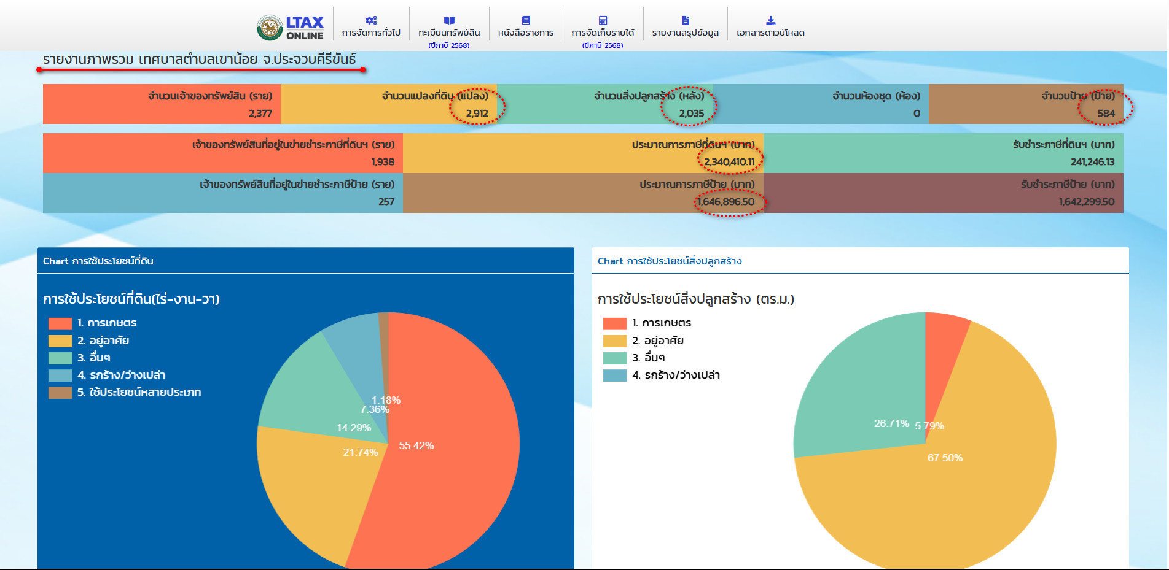Image resolution: width=1169 pixels, height=570 pixels.
Task: Click the summary report document icon
Action: [686, 20]
